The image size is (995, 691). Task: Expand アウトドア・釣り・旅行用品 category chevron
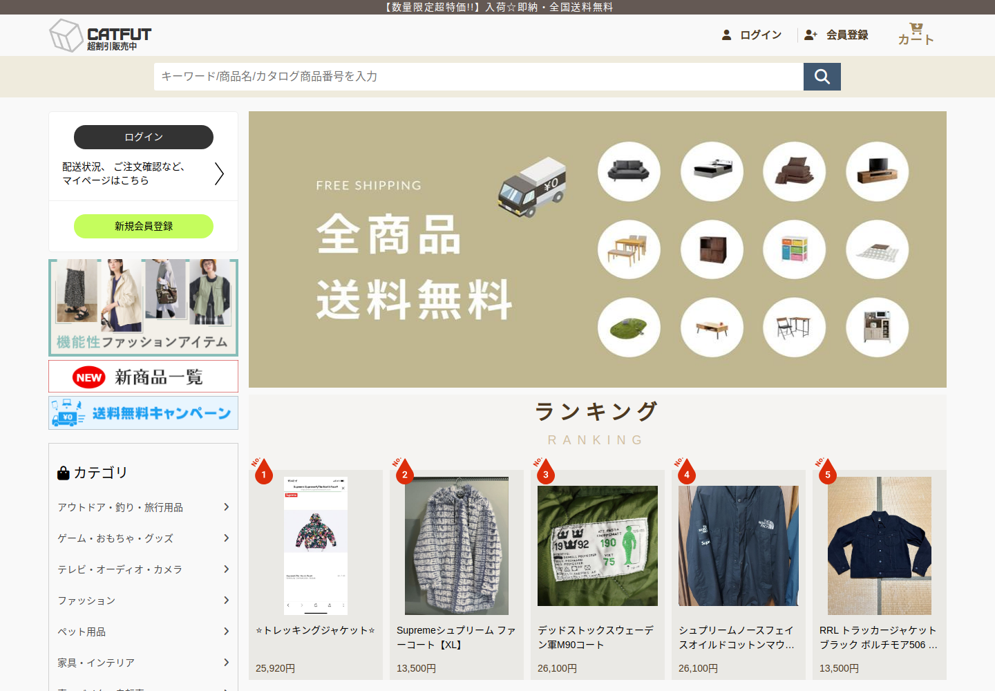[x=226, y=507]
